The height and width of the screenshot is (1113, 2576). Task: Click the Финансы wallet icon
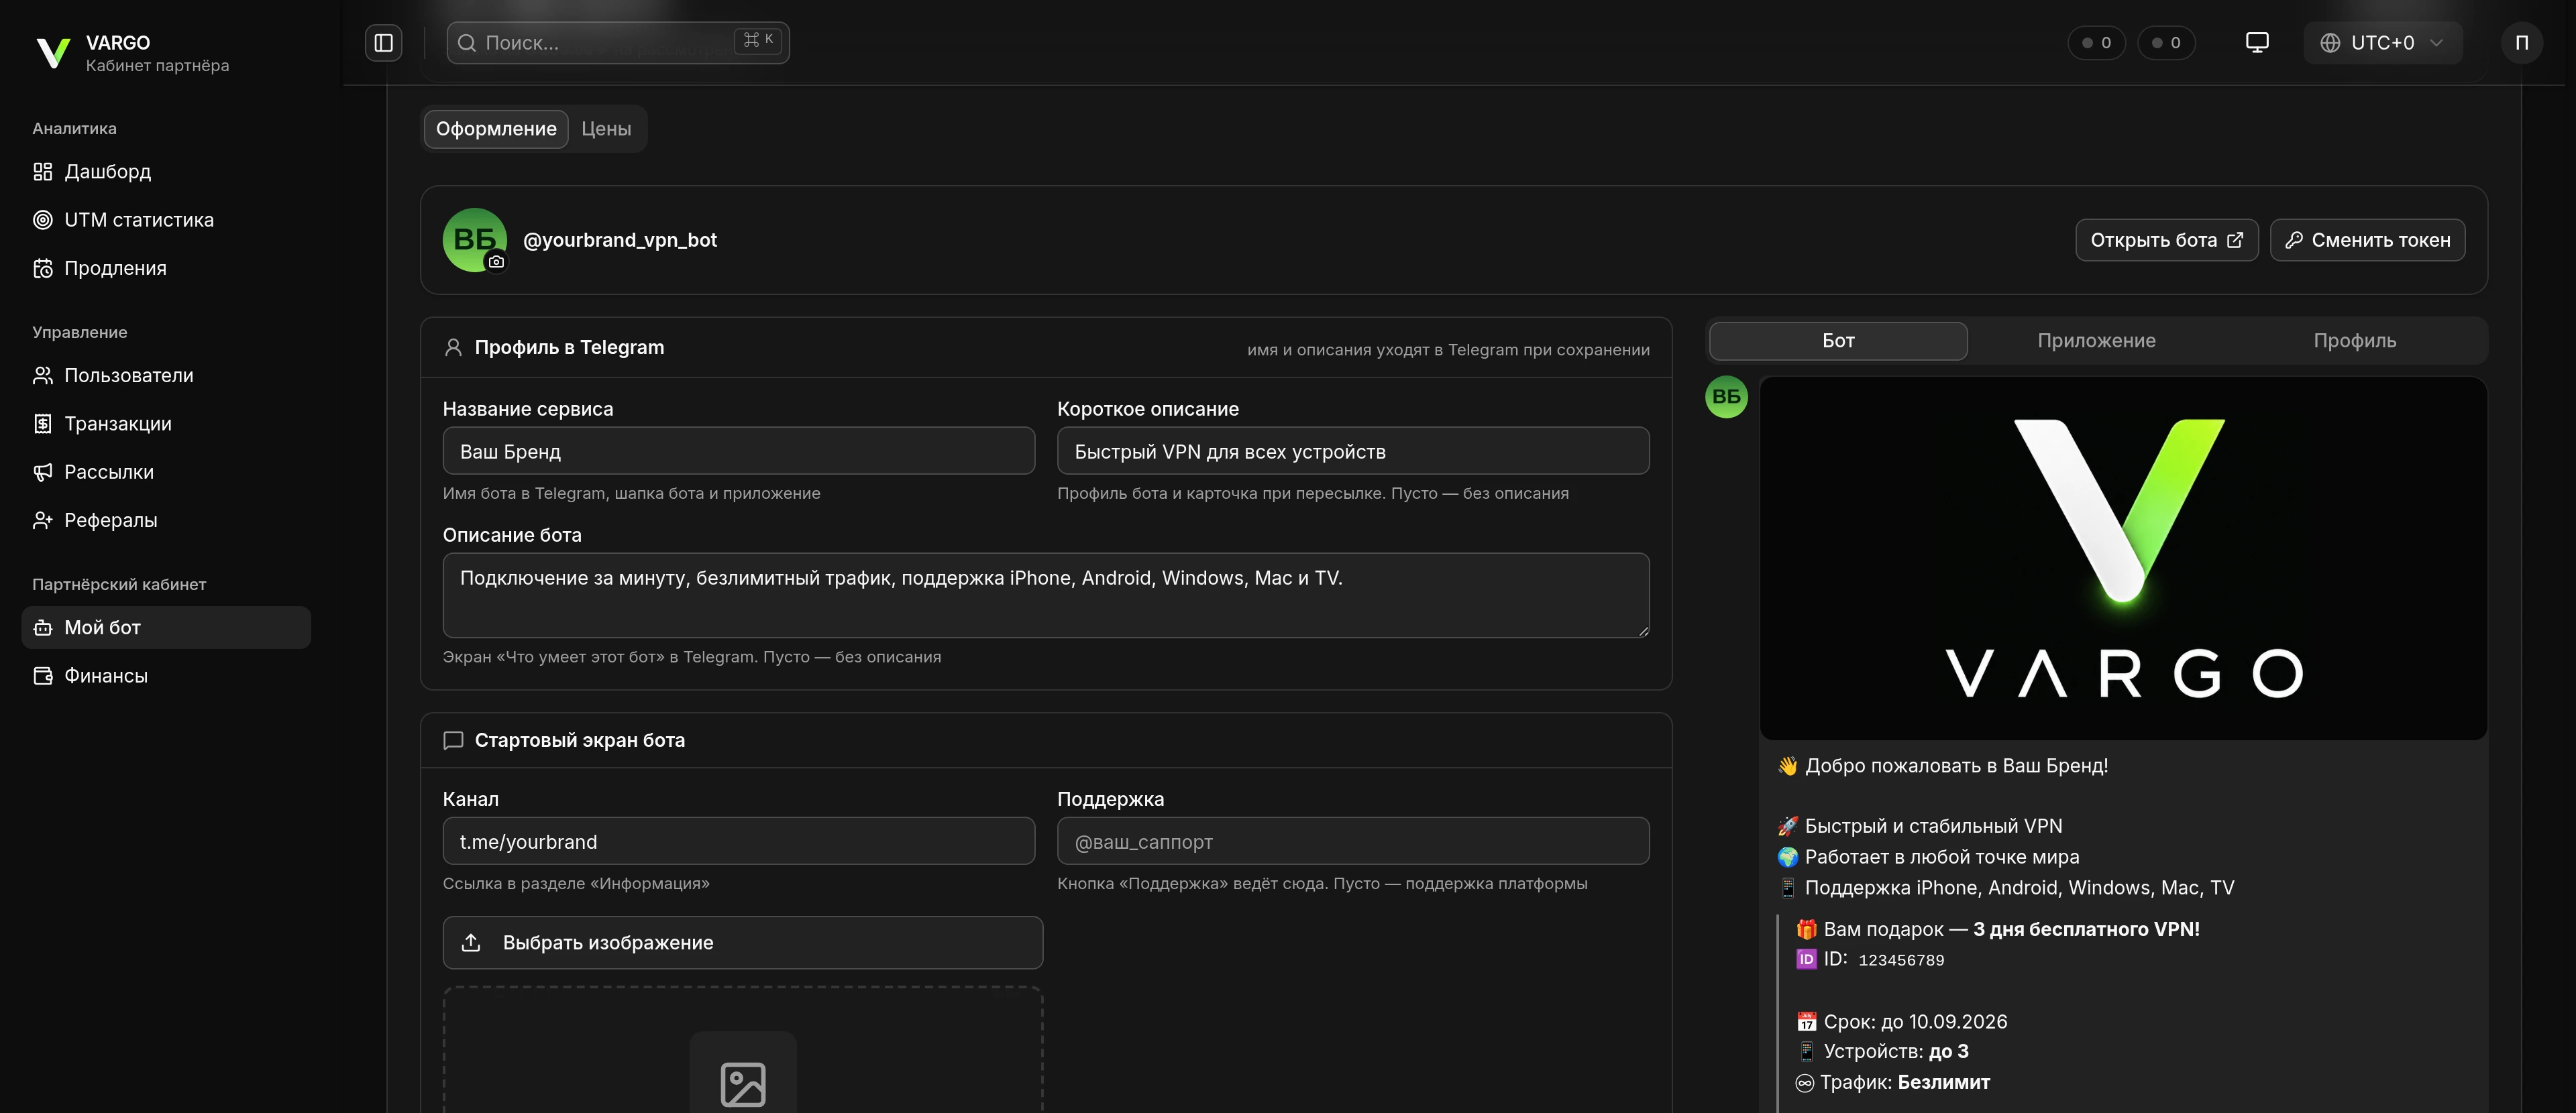43,675
